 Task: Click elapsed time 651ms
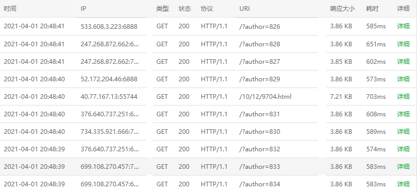tap(376, 44)
